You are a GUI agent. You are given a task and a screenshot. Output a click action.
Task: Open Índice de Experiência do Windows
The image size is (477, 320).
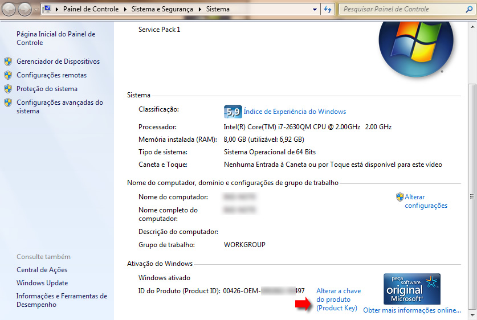coord(295,112)
